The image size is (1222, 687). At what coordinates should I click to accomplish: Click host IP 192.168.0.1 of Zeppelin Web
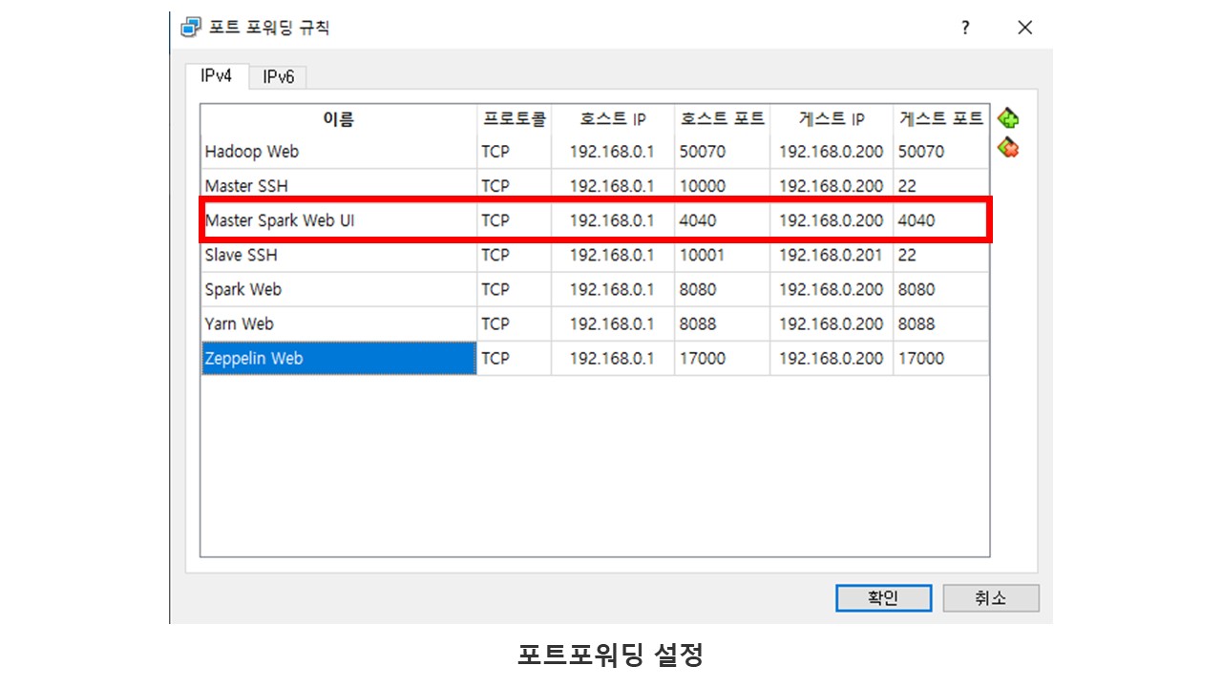point(613,358)
